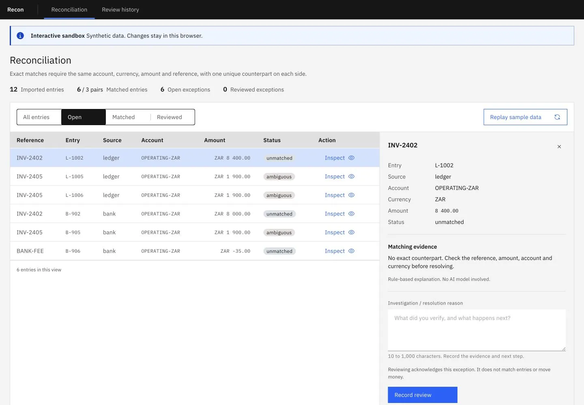
Task: Click the B-905 entry cell
Action: [x=73, y=232]
